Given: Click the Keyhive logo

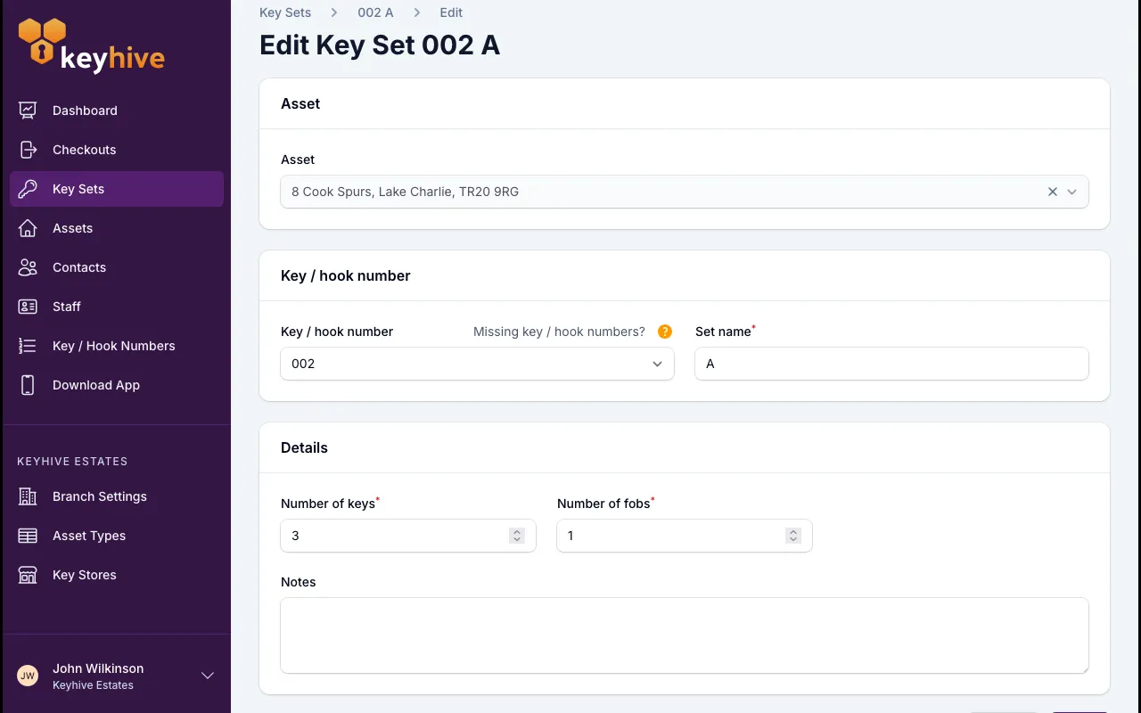Looking at the screenshot, I should 91,45.
